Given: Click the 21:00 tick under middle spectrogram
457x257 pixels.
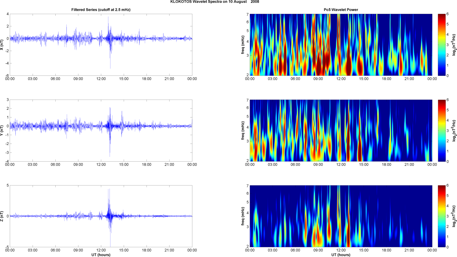Looking at the screenshot, I should pos(409,165).
